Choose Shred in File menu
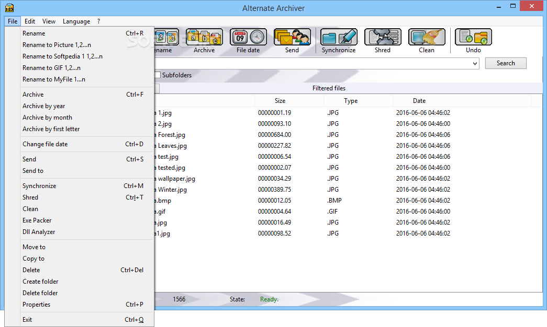Image resolution: width=547 pixels, height=327 pixels. click(x=87, y=197)
